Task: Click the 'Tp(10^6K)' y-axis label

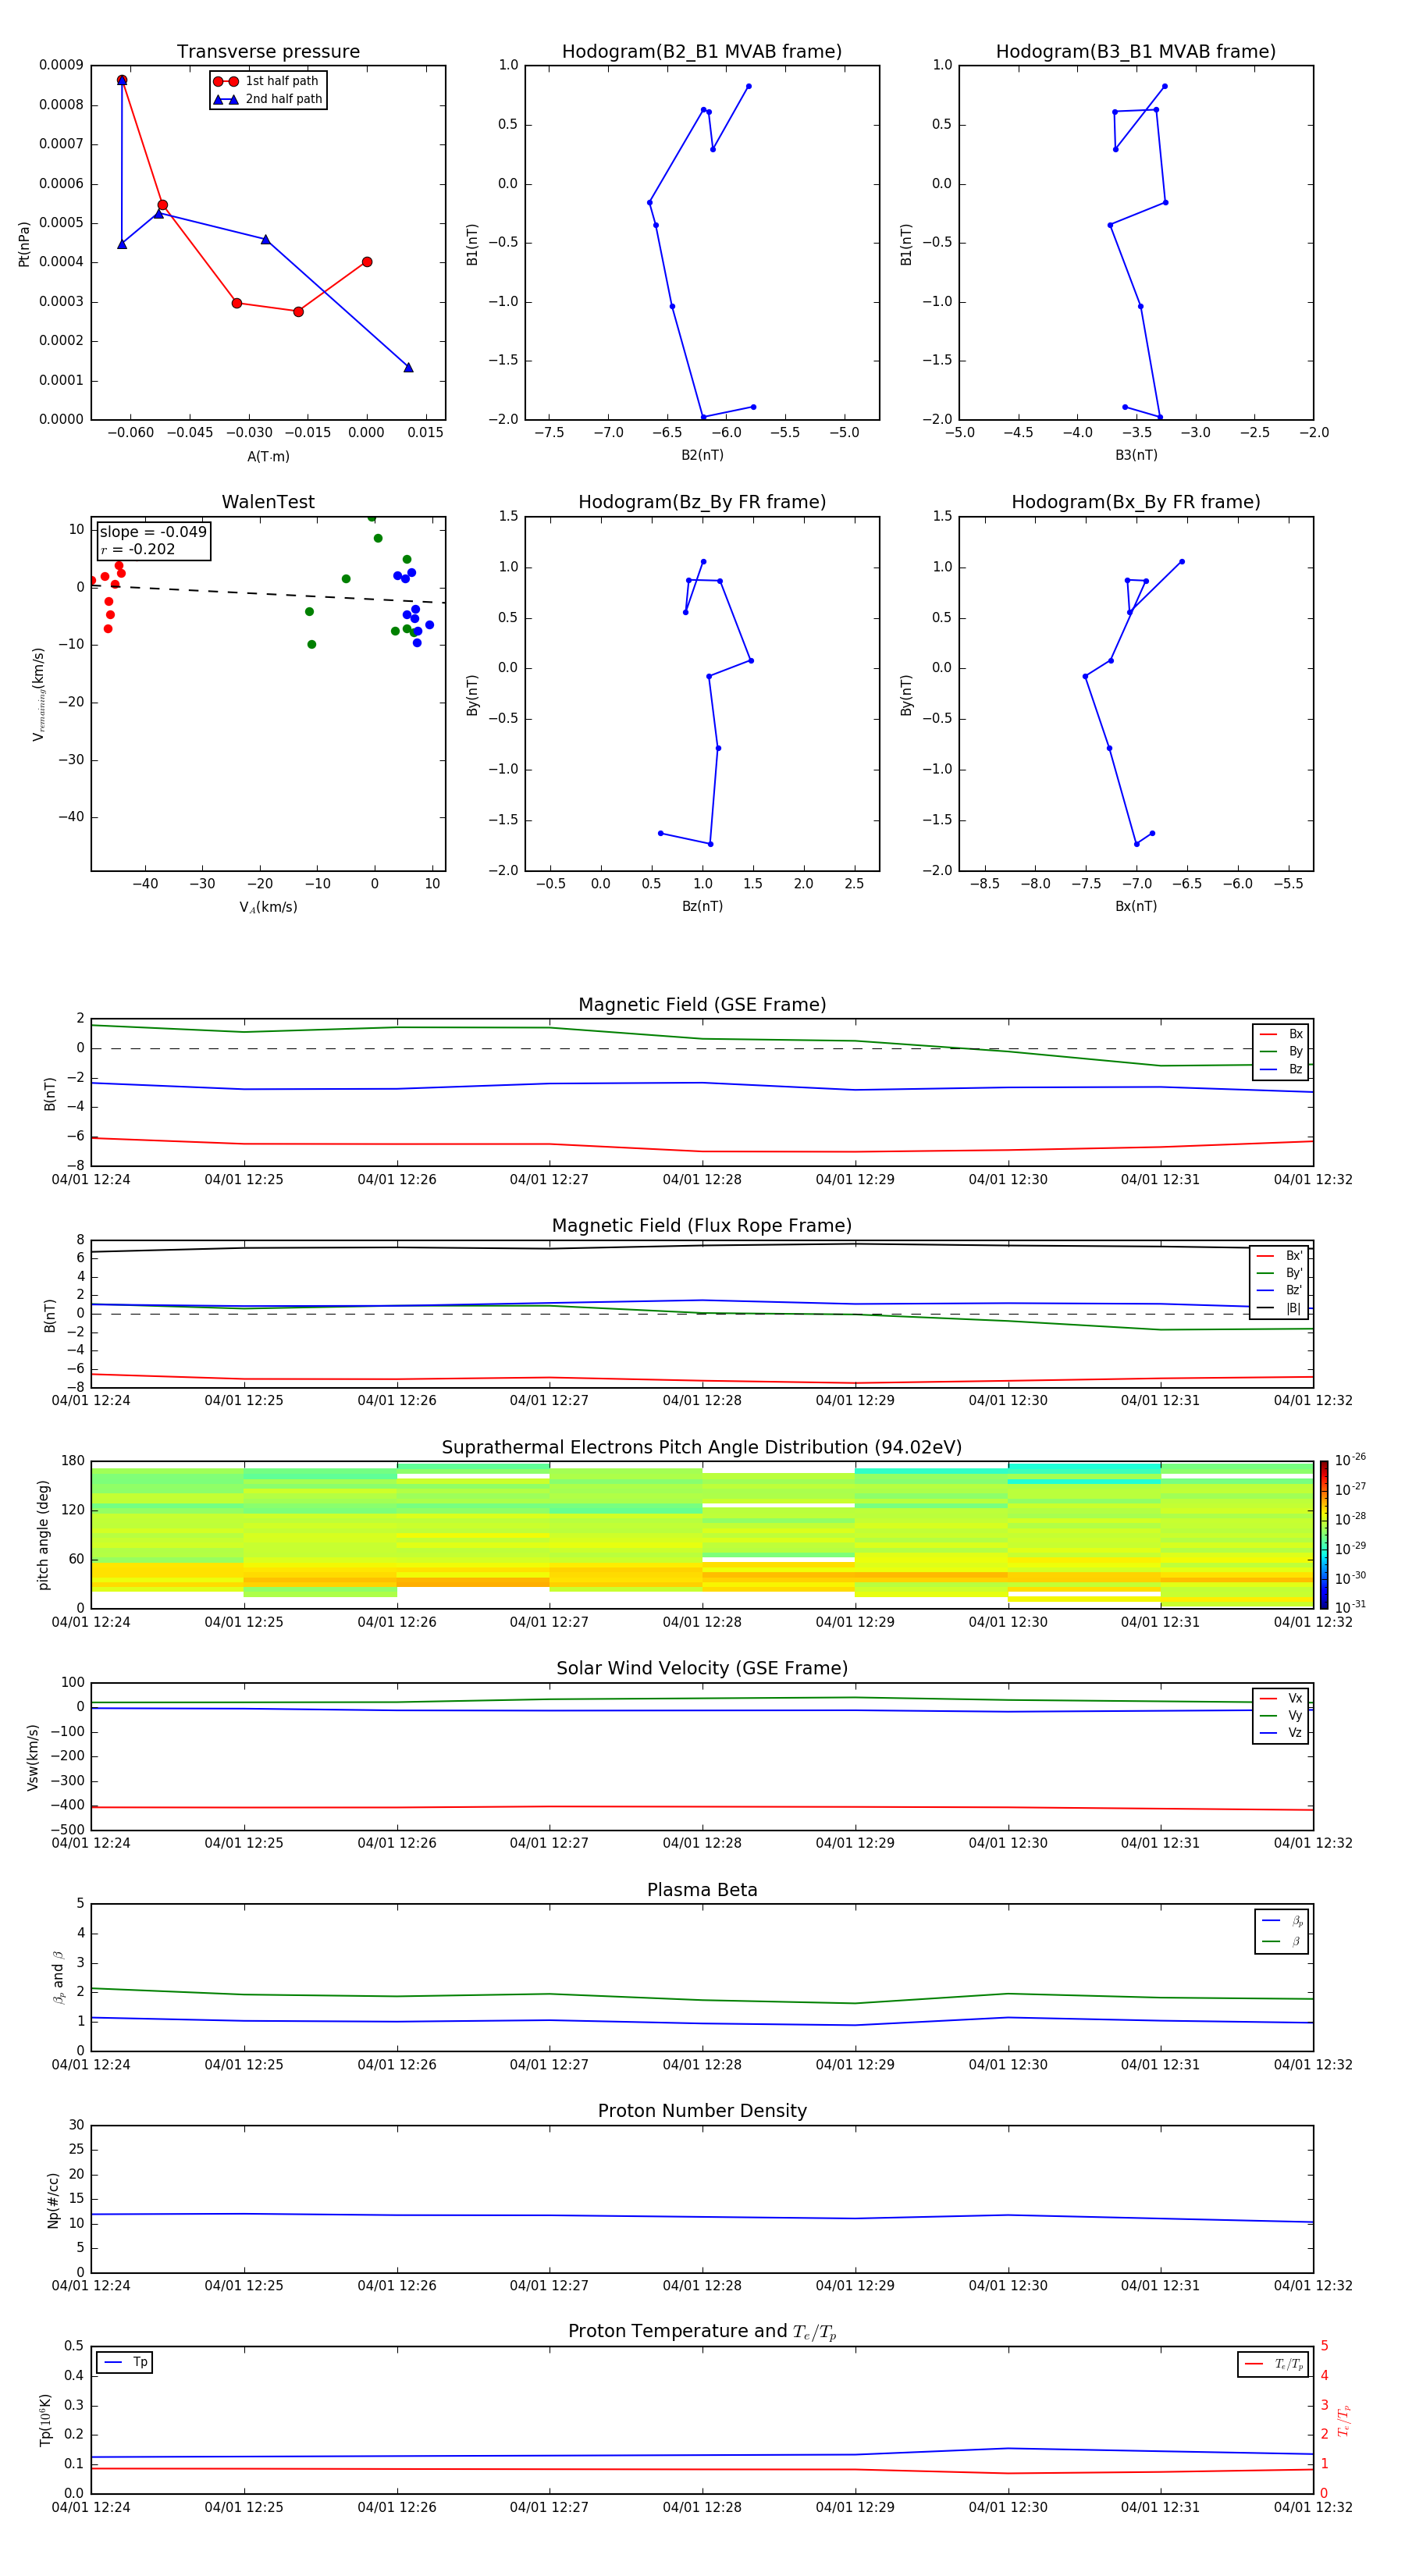Action: pyautogui.click(x=45, y=2420)
